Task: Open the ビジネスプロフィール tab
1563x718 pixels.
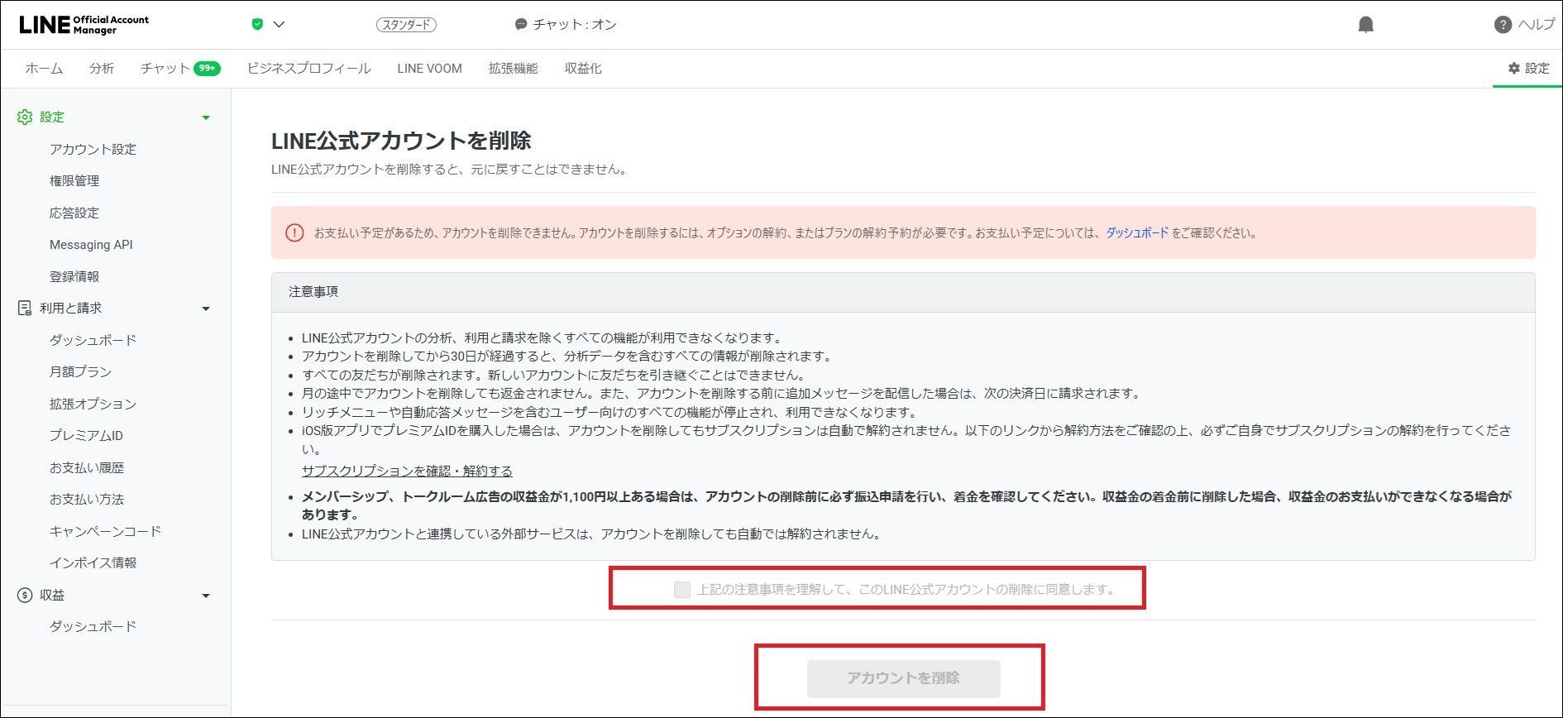Action: [308, 69]
